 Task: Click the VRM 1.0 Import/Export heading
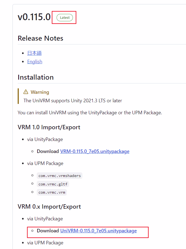[x=49, y=127]
